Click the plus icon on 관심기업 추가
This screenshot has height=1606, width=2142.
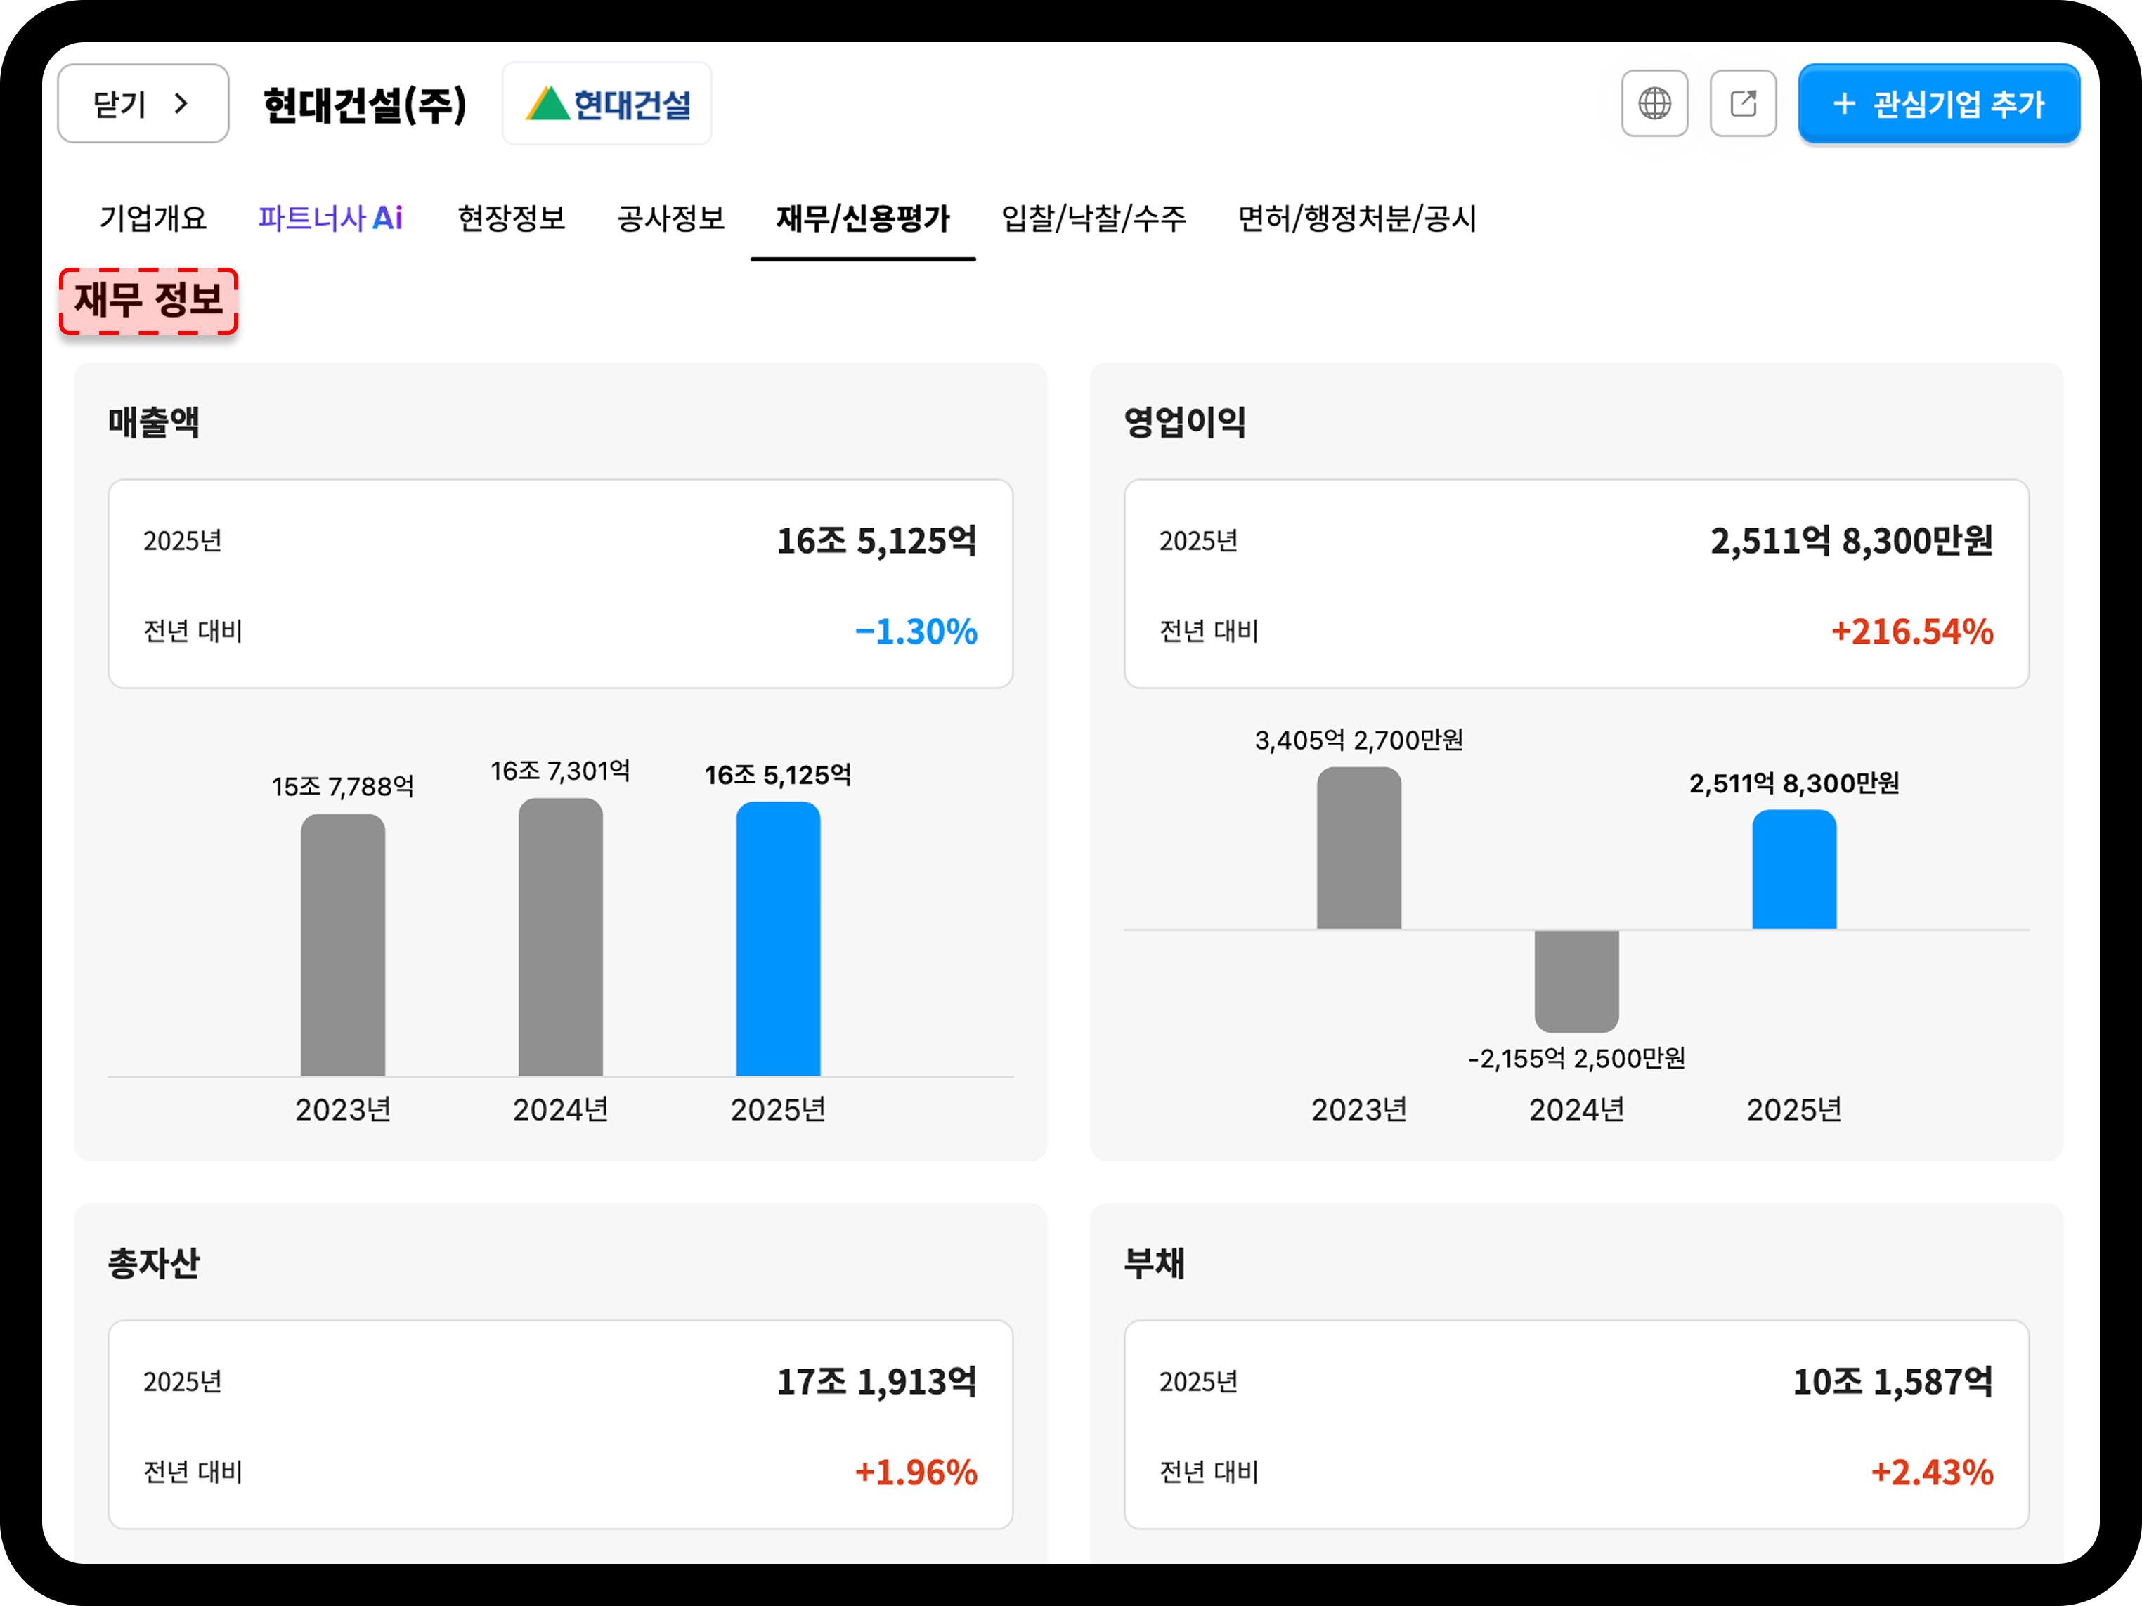pyautogui.click(x=1844, y=103)
